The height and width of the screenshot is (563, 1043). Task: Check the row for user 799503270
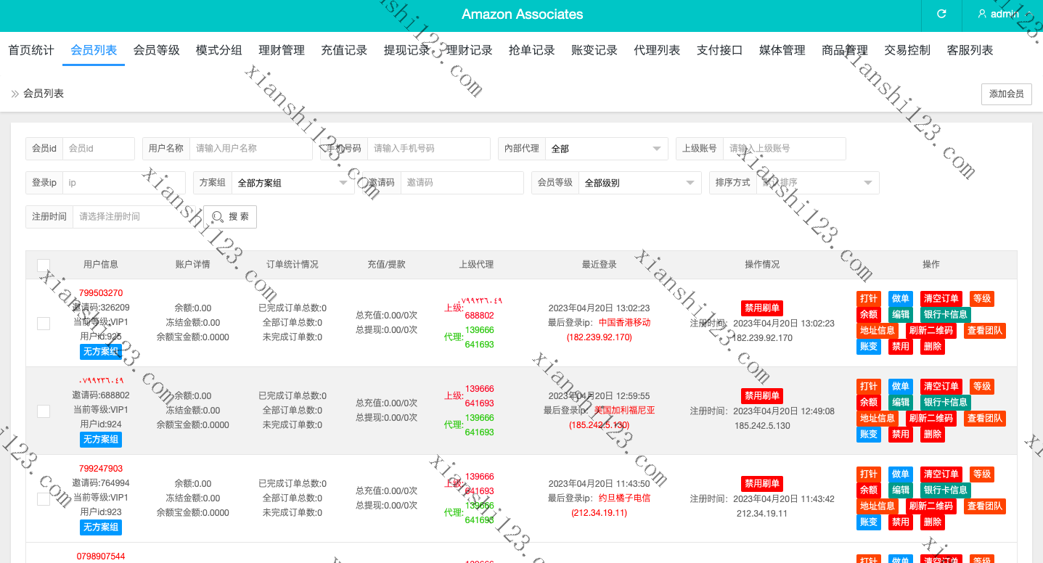44,323
